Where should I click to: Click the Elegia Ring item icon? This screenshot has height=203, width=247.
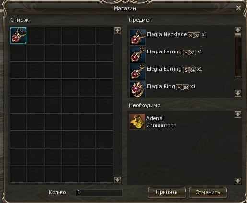click(138, 89)
